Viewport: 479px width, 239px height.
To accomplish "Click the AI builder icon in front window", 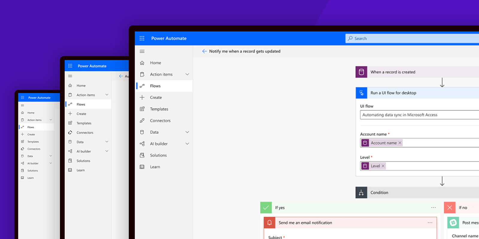I will (142, 144).
